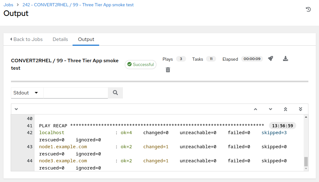Click the Successful status label
The image size is (319, 182).
pyautogui.click(x=141, y=64)
